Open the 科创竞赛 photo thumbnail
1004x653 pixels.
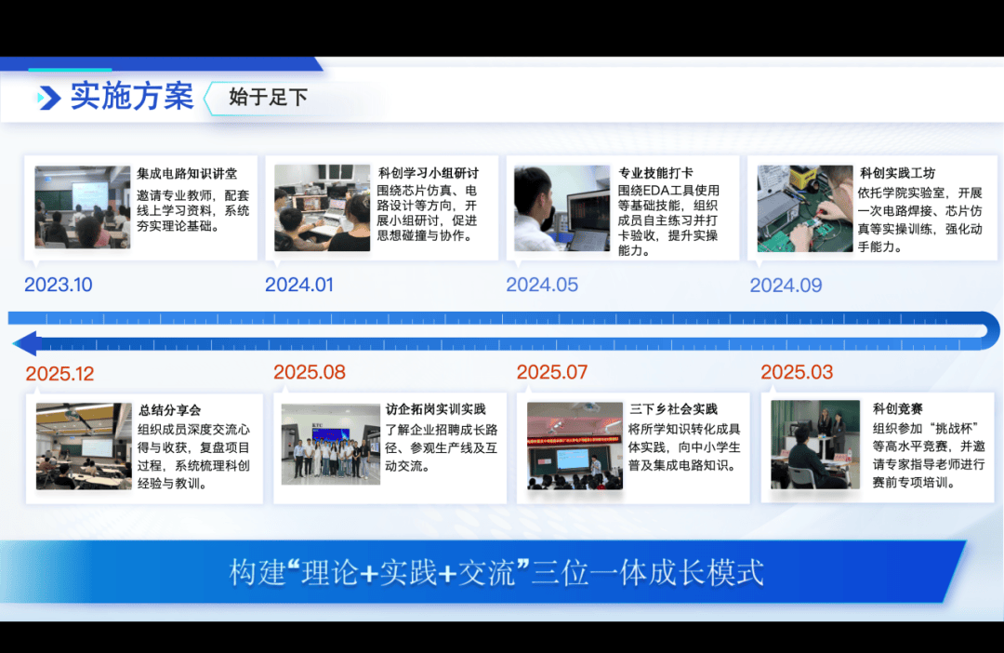(815, 444)
